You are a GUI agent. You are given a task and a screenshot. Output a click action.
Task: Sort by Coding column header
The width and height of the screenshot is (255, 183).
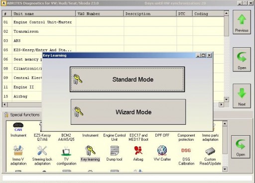(x=208, y=13)
